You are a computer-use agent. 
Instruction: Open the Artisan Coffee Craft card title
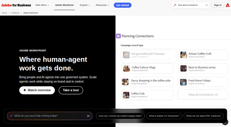200,54
